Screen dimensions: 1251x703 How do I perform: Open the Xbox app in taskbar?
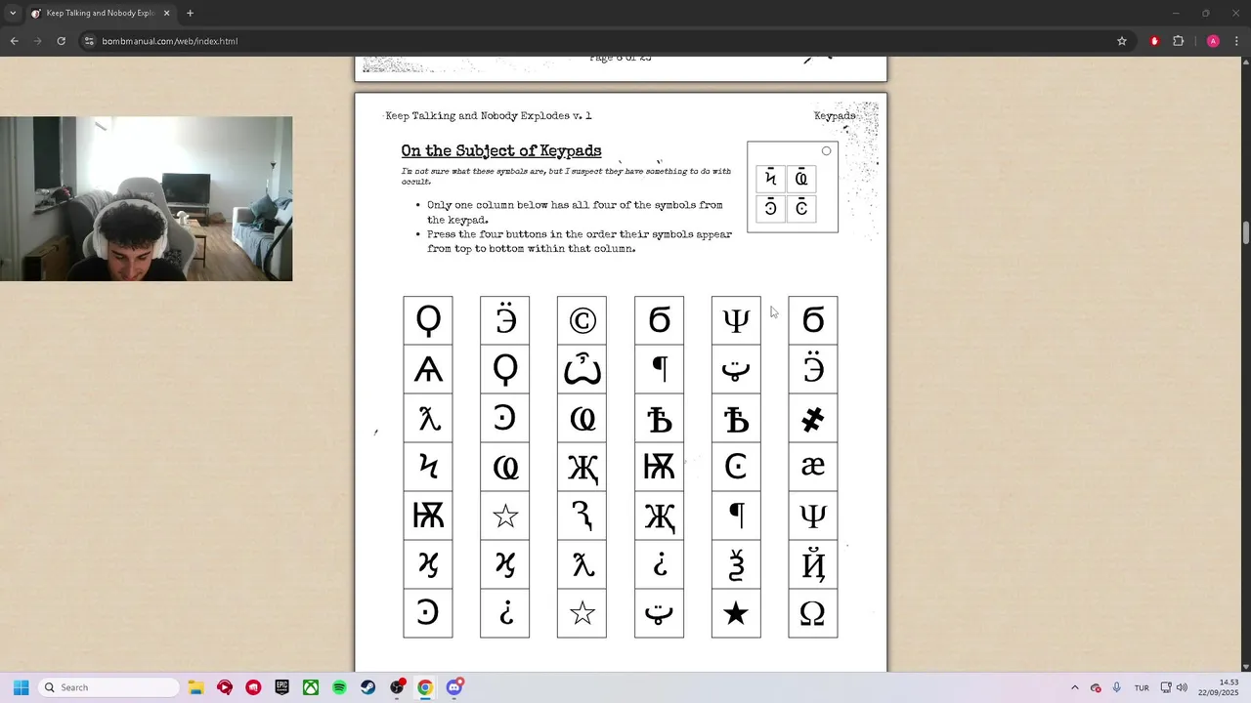tap(310, 687)
